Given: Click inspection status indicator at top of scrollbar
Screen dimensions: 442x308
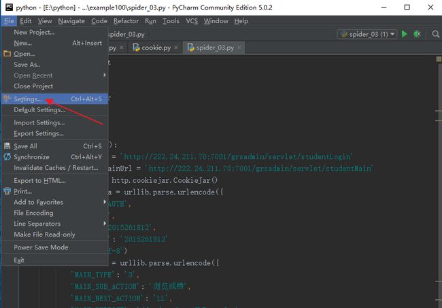Looking at the screenshot, I should coord(439,59).
